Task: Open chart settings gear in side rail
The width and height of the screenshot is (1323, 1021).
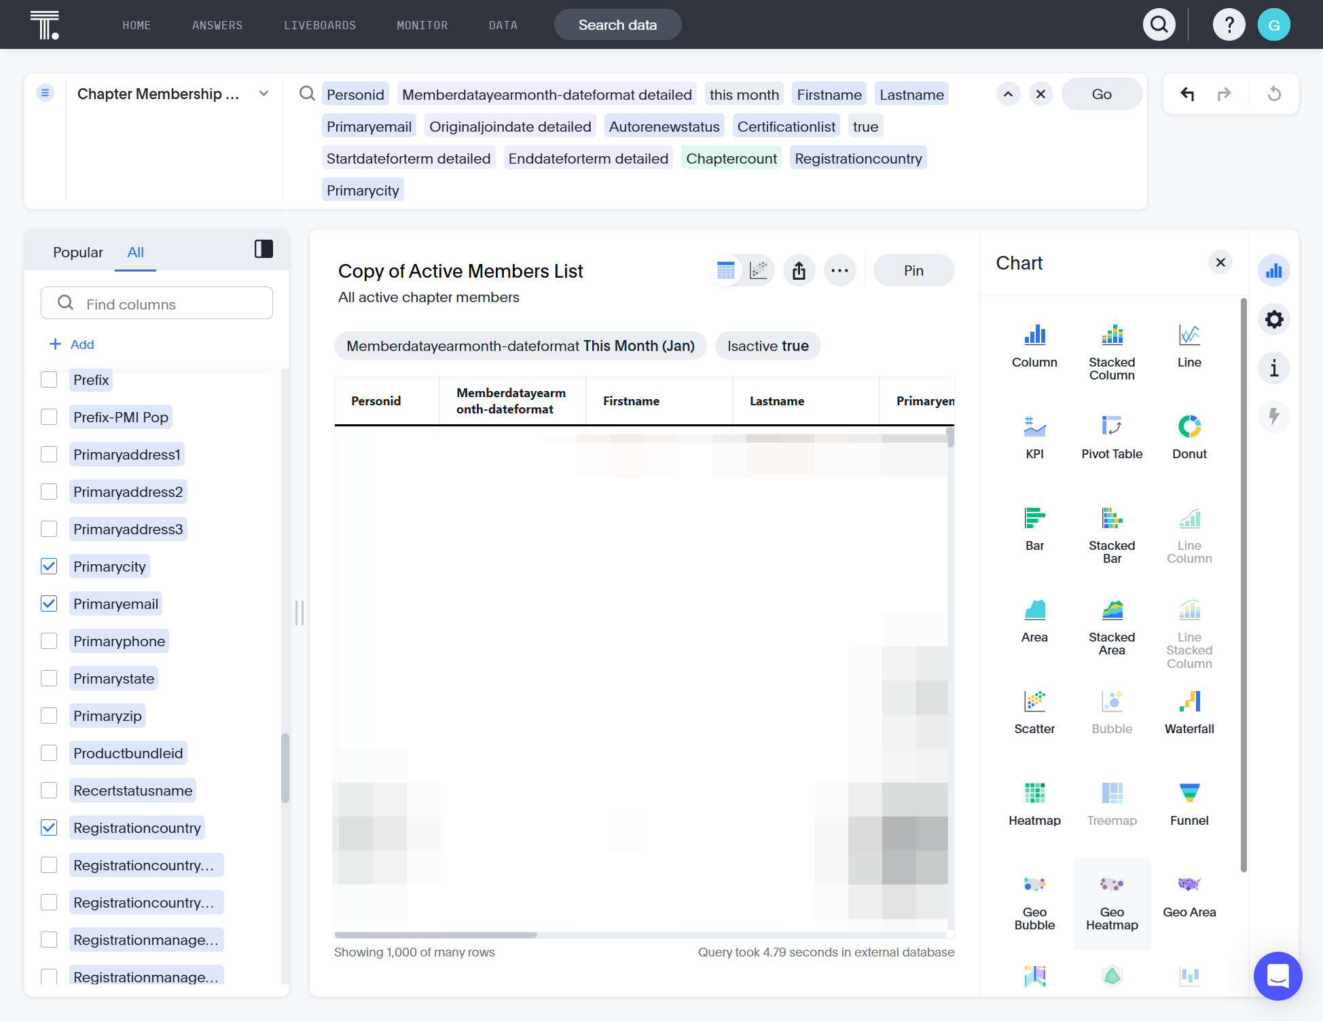Action: pyautogui.click(x=1273, y=319)
